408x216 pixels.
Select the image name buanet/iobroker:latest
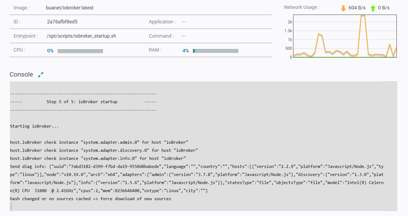pos(70,8)
